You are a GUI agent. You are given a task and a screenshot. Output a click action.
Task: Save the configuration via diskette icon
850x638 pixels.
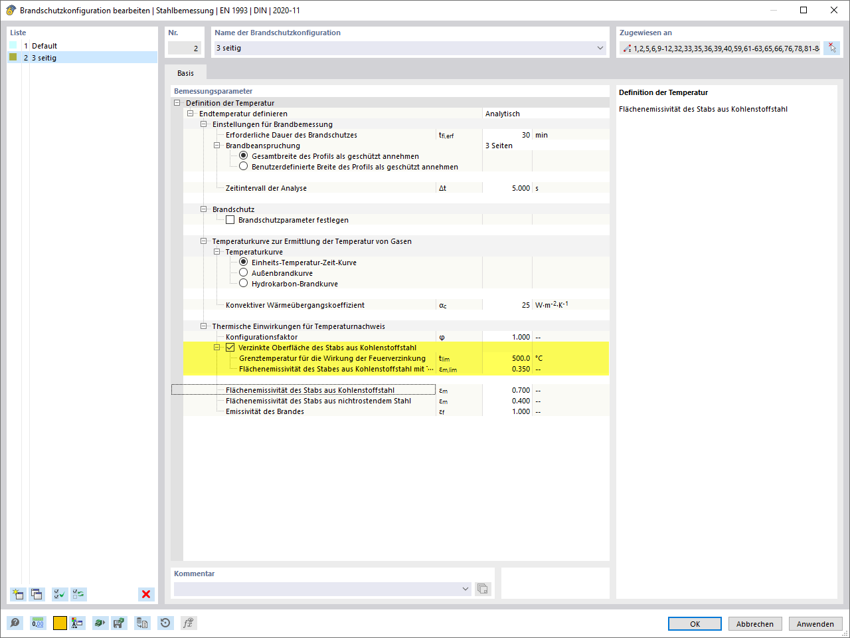[120, 623]
